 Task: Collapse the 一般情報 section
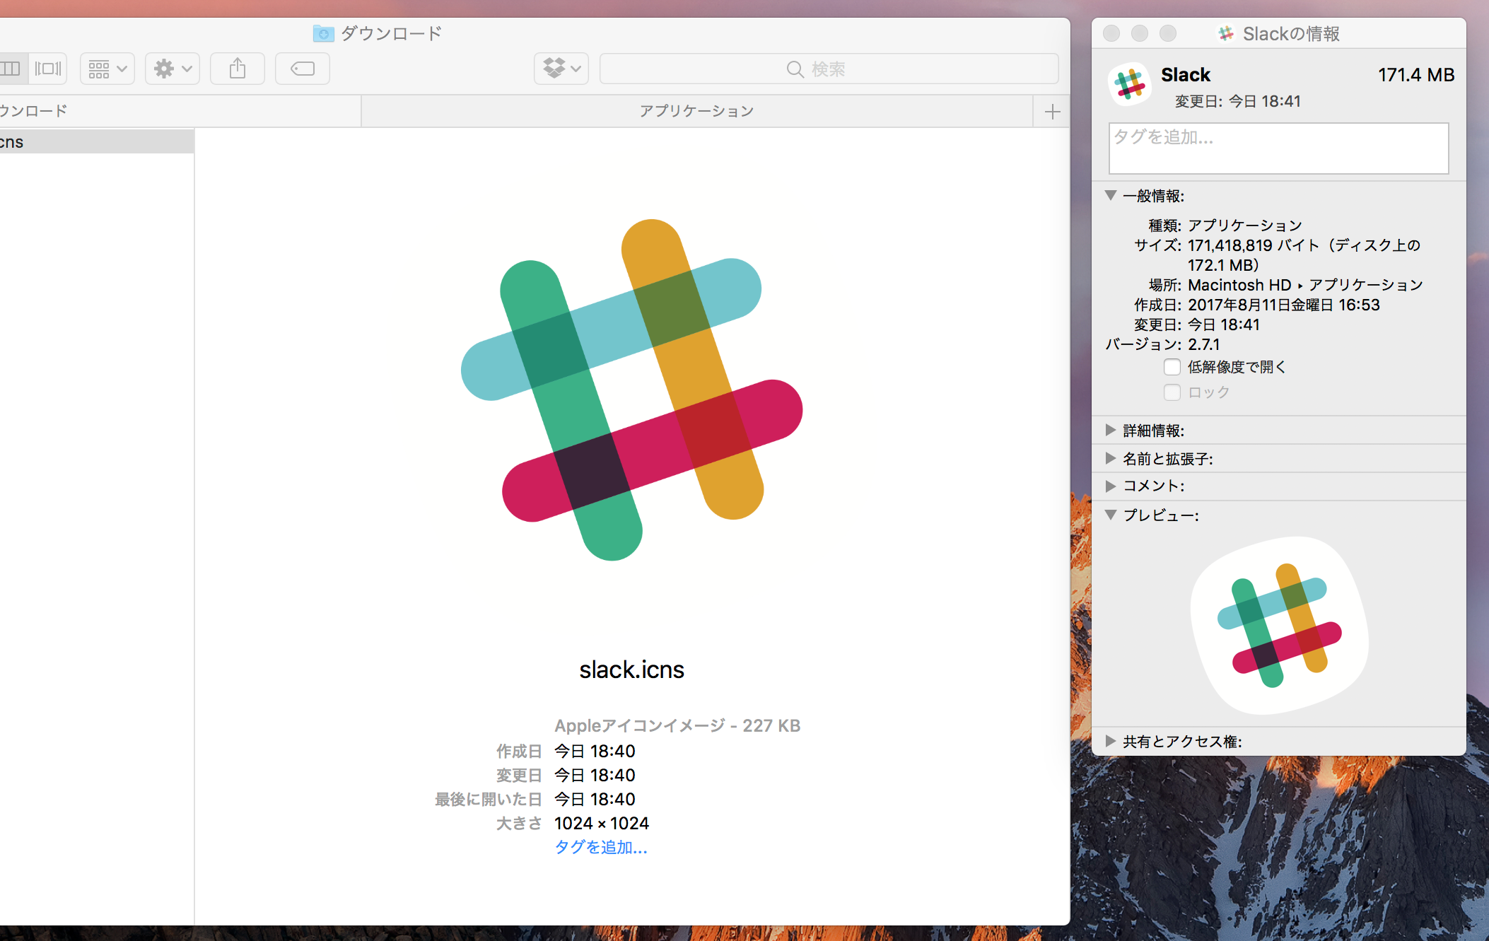pyautogui.click(x=1111, y=196)
